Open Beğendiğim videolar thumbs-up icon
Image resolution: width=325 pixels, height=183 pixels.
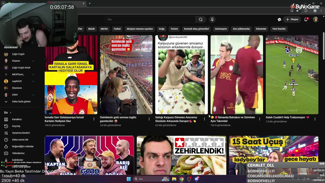coord(6,146)
